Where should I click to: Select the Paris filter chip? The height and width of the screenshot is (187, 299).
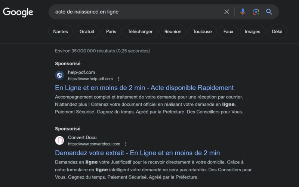111,32
